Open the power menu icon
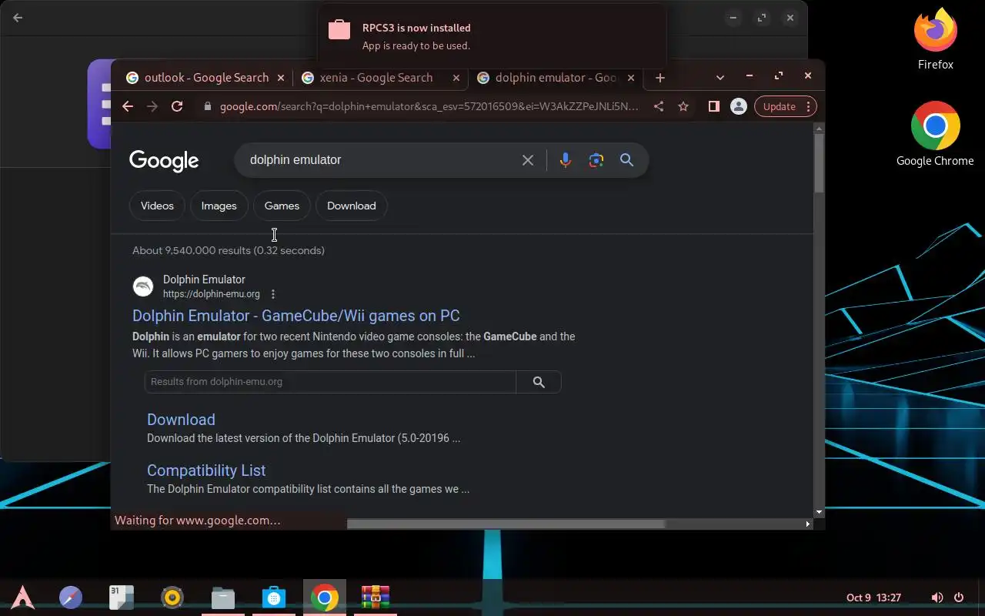Screen dimensions: 985x616 pos(959,598)
